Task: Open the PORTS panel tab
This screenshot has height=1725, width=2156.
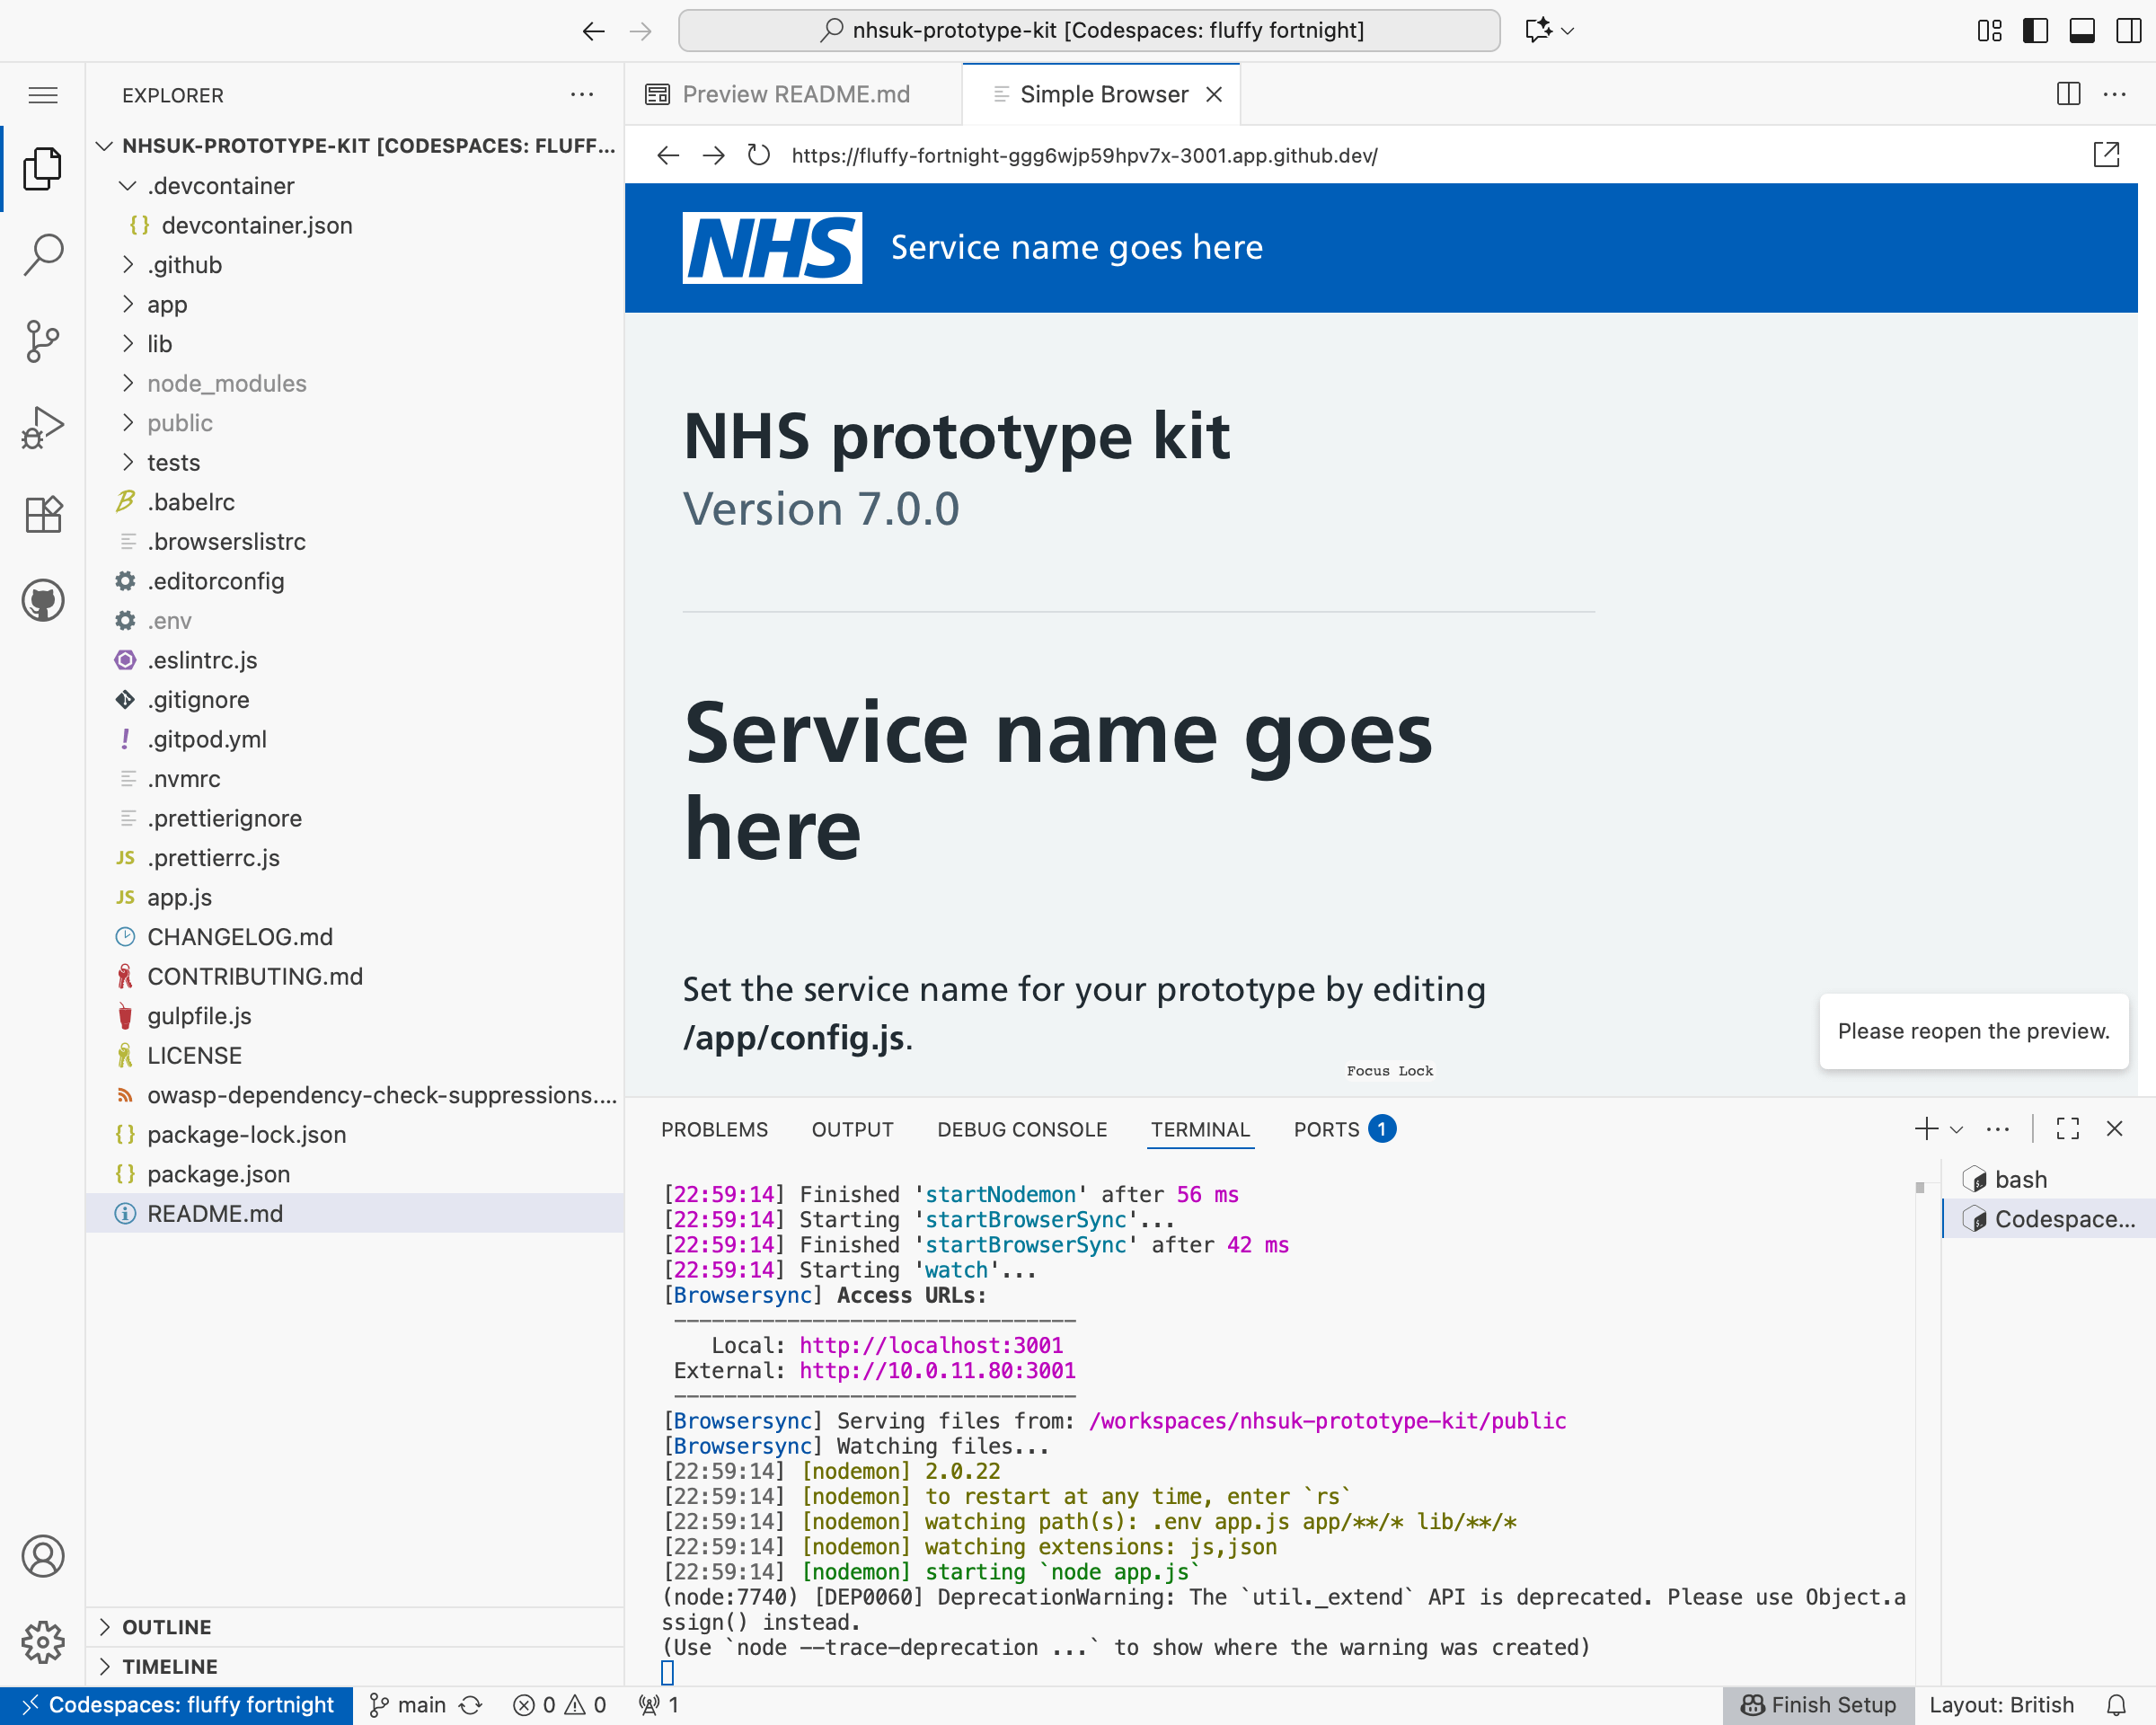Action: click(1327, 1129)
